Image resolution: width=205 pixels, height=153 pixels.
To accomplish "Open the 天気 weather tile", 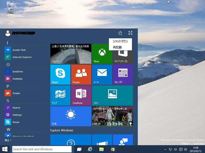I will pos(71,116).
